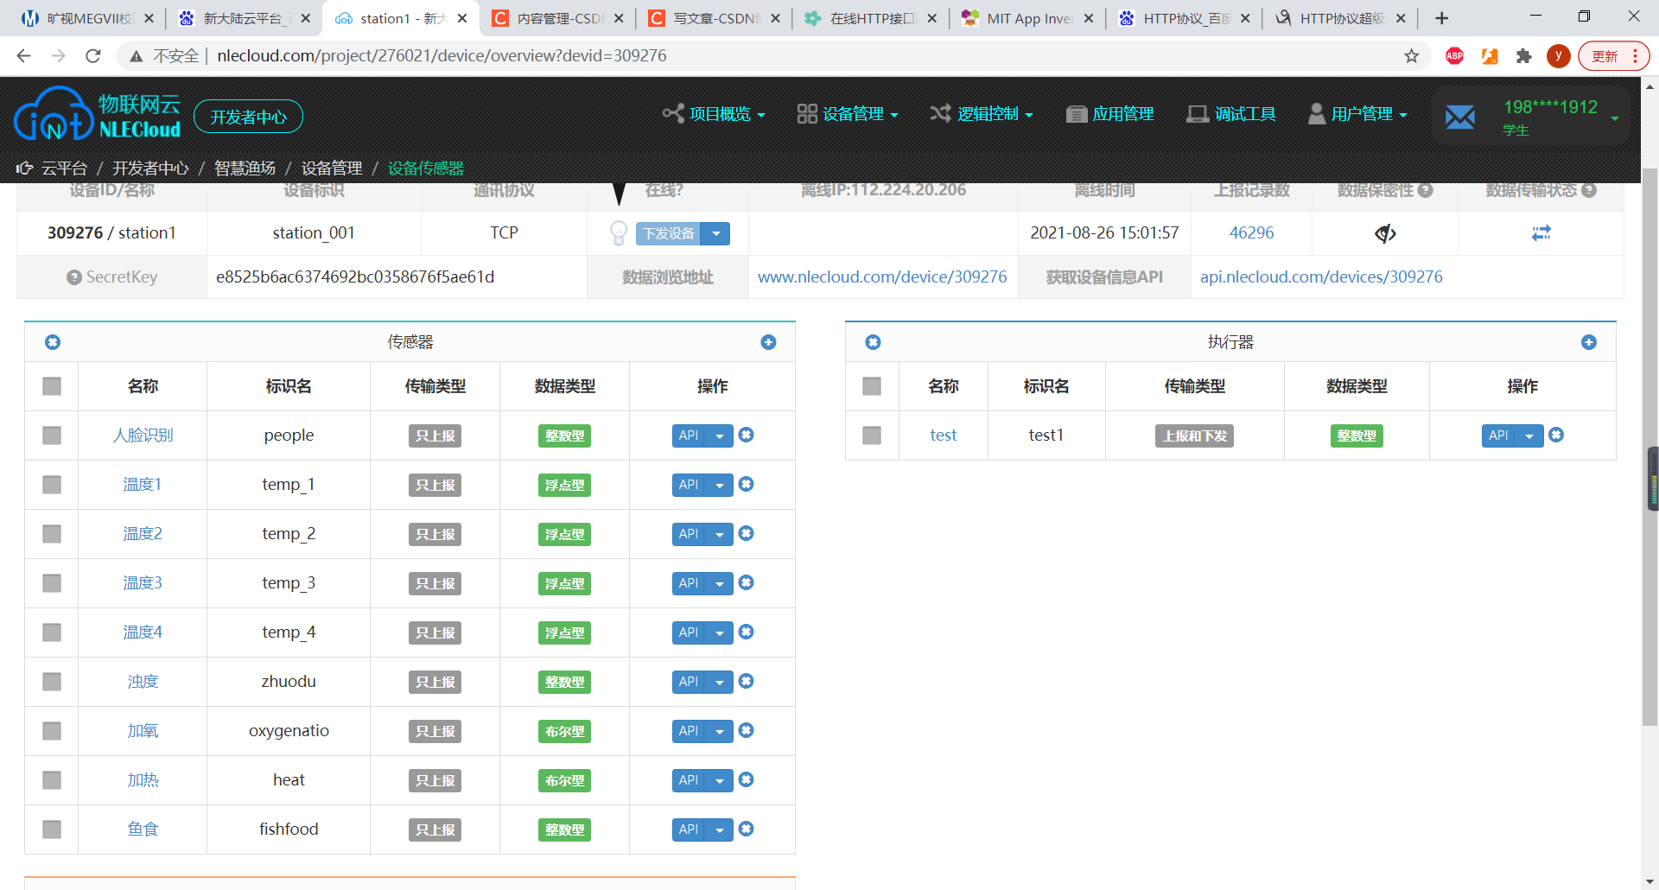Check the checkbox for zhuodu sensor row
The width and height of the screenshot is (1659, 890).
click(x=52, y=682)
